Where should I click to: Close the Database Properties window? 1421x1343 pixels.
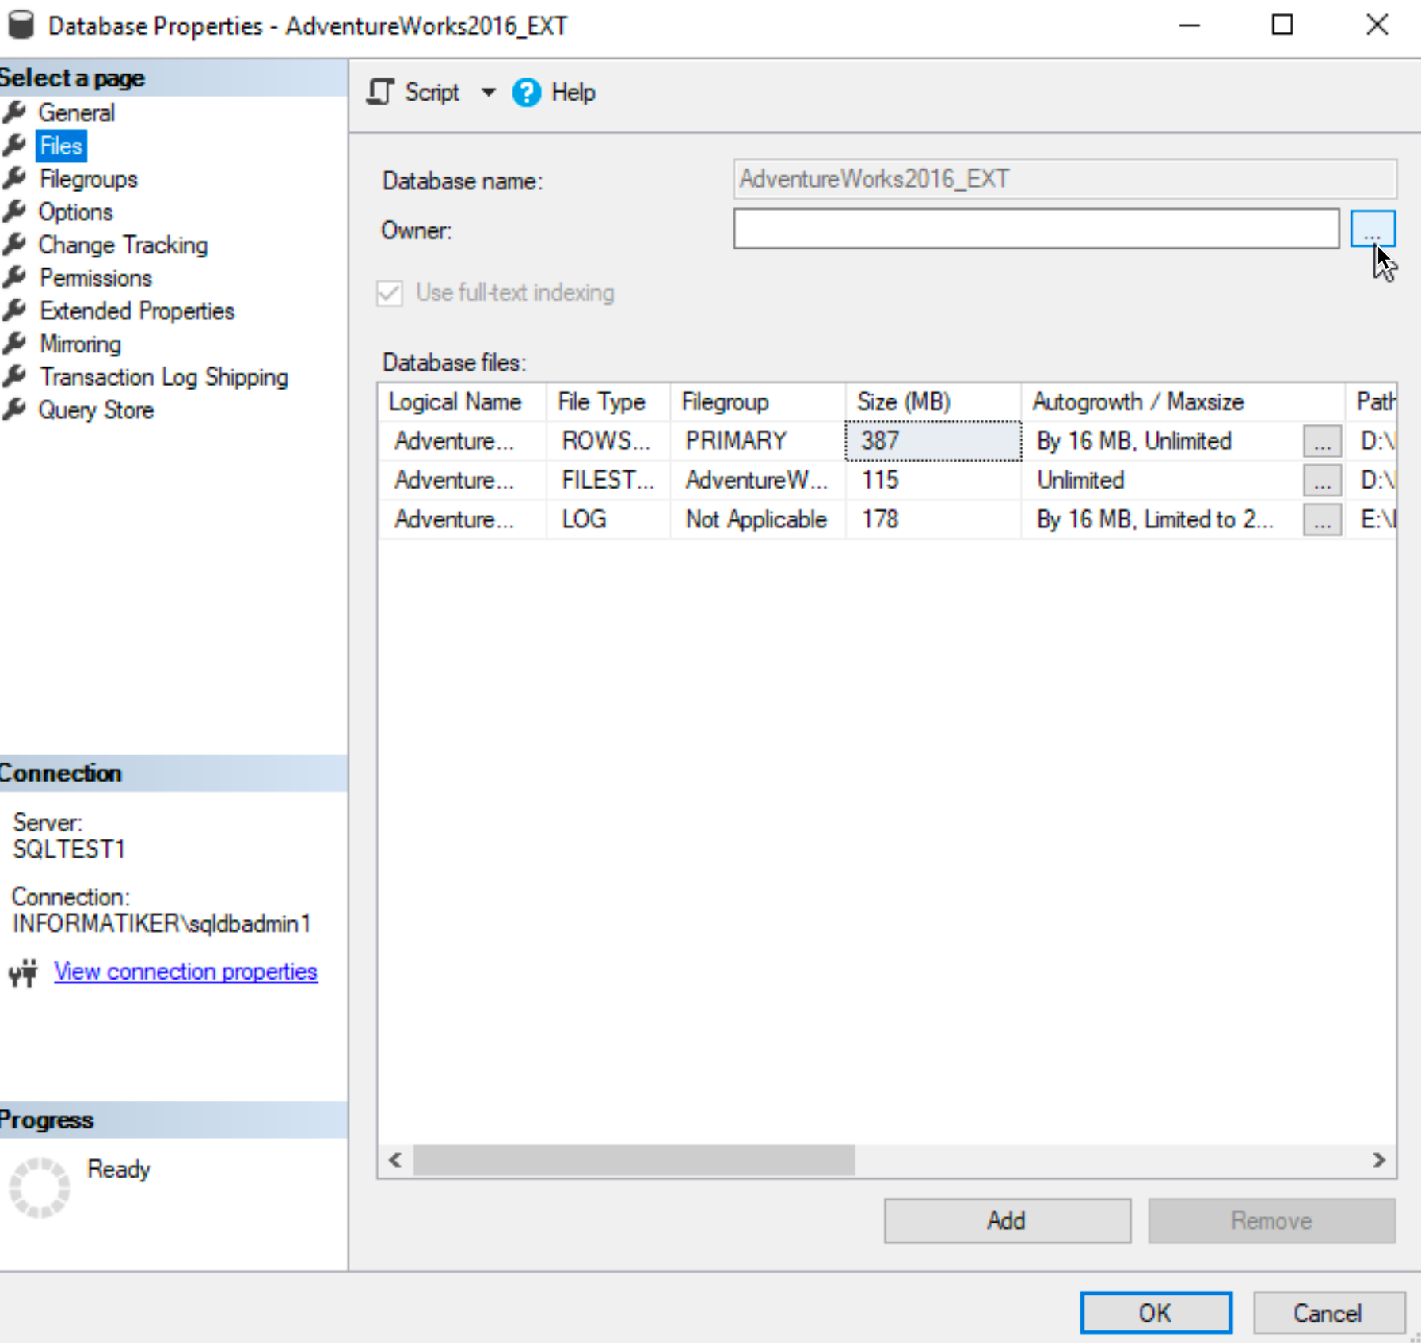pos(1377,25)
